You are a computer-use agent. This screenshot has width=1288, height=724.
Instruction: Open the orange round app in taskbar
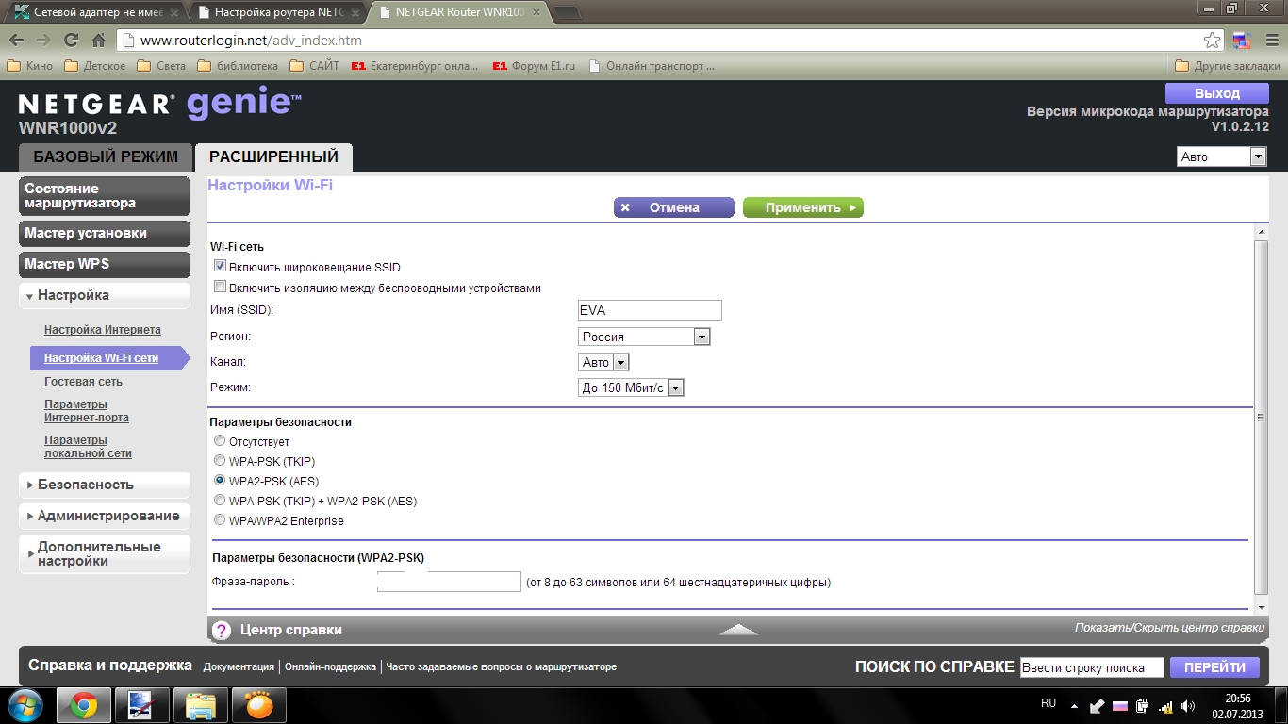click(259, 705)
